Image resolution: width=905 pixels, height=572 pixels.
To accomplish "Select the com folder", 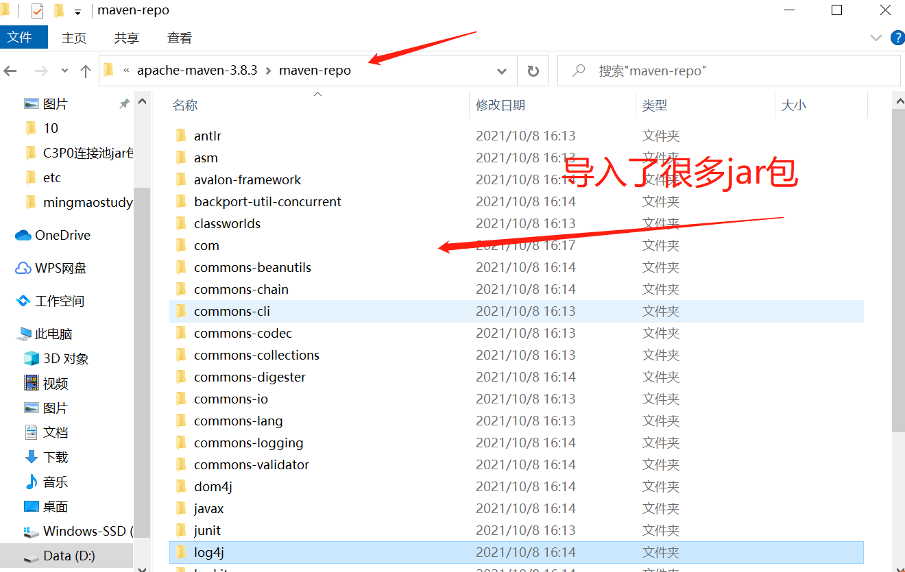I will pos(516,245).
